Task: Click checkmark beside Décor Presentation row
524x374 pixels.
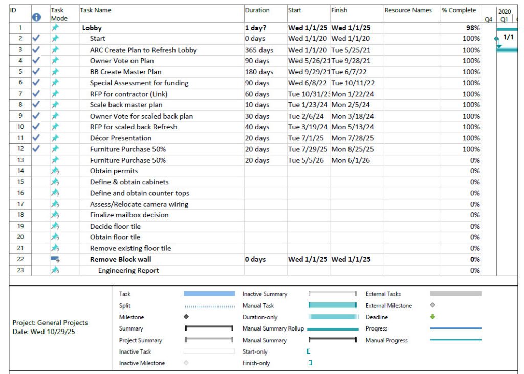Action: click(x=36, y=138)
